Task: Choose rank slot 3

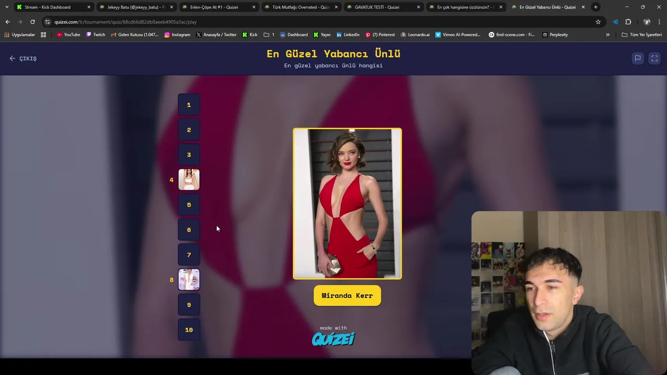Action: (189, 155)
